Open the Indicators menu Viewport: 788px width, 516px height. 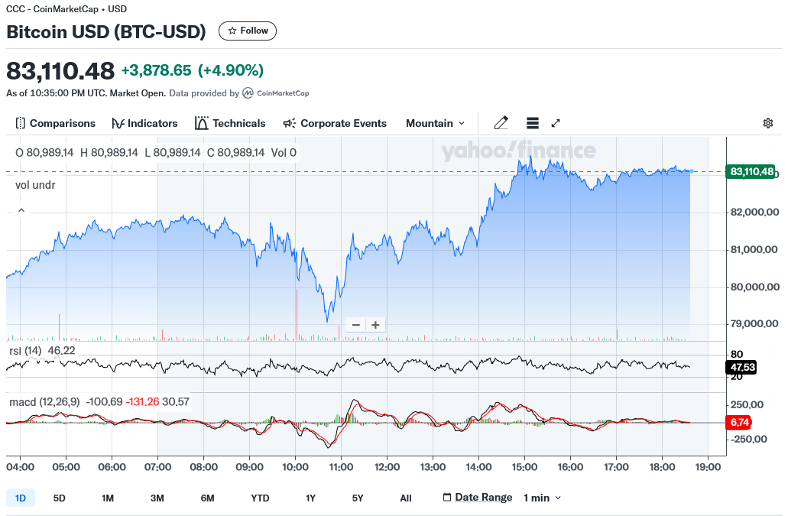tap(144, 123)
